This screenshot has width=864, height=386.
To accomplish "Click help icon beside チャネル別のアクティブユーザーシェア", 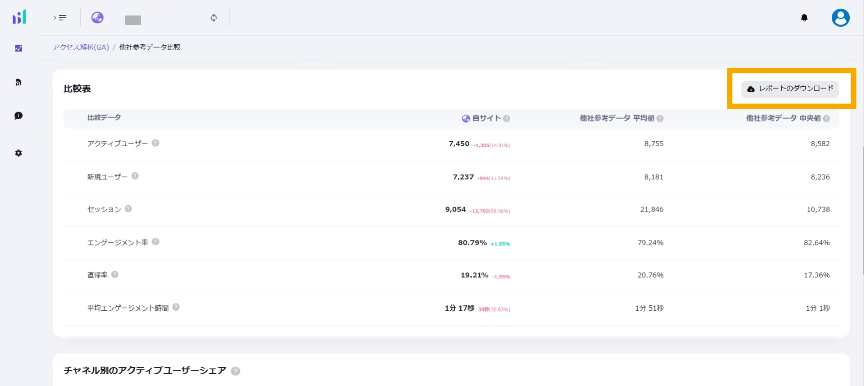I will click(235, 371).
